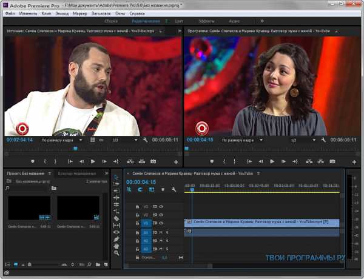Viewport: 364px width, 279px height.
Task: Open timeline display settings wrench
Action: (x=174, y=190)
